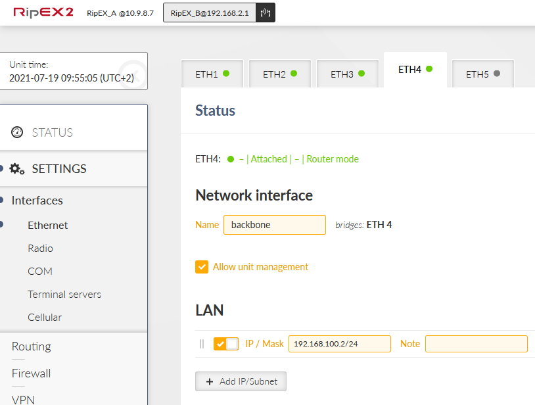Image resolution: width=535 pixels, height=405 pixels.
Task: Click the Add IP/Subnet button
Action: coord(241,381)
